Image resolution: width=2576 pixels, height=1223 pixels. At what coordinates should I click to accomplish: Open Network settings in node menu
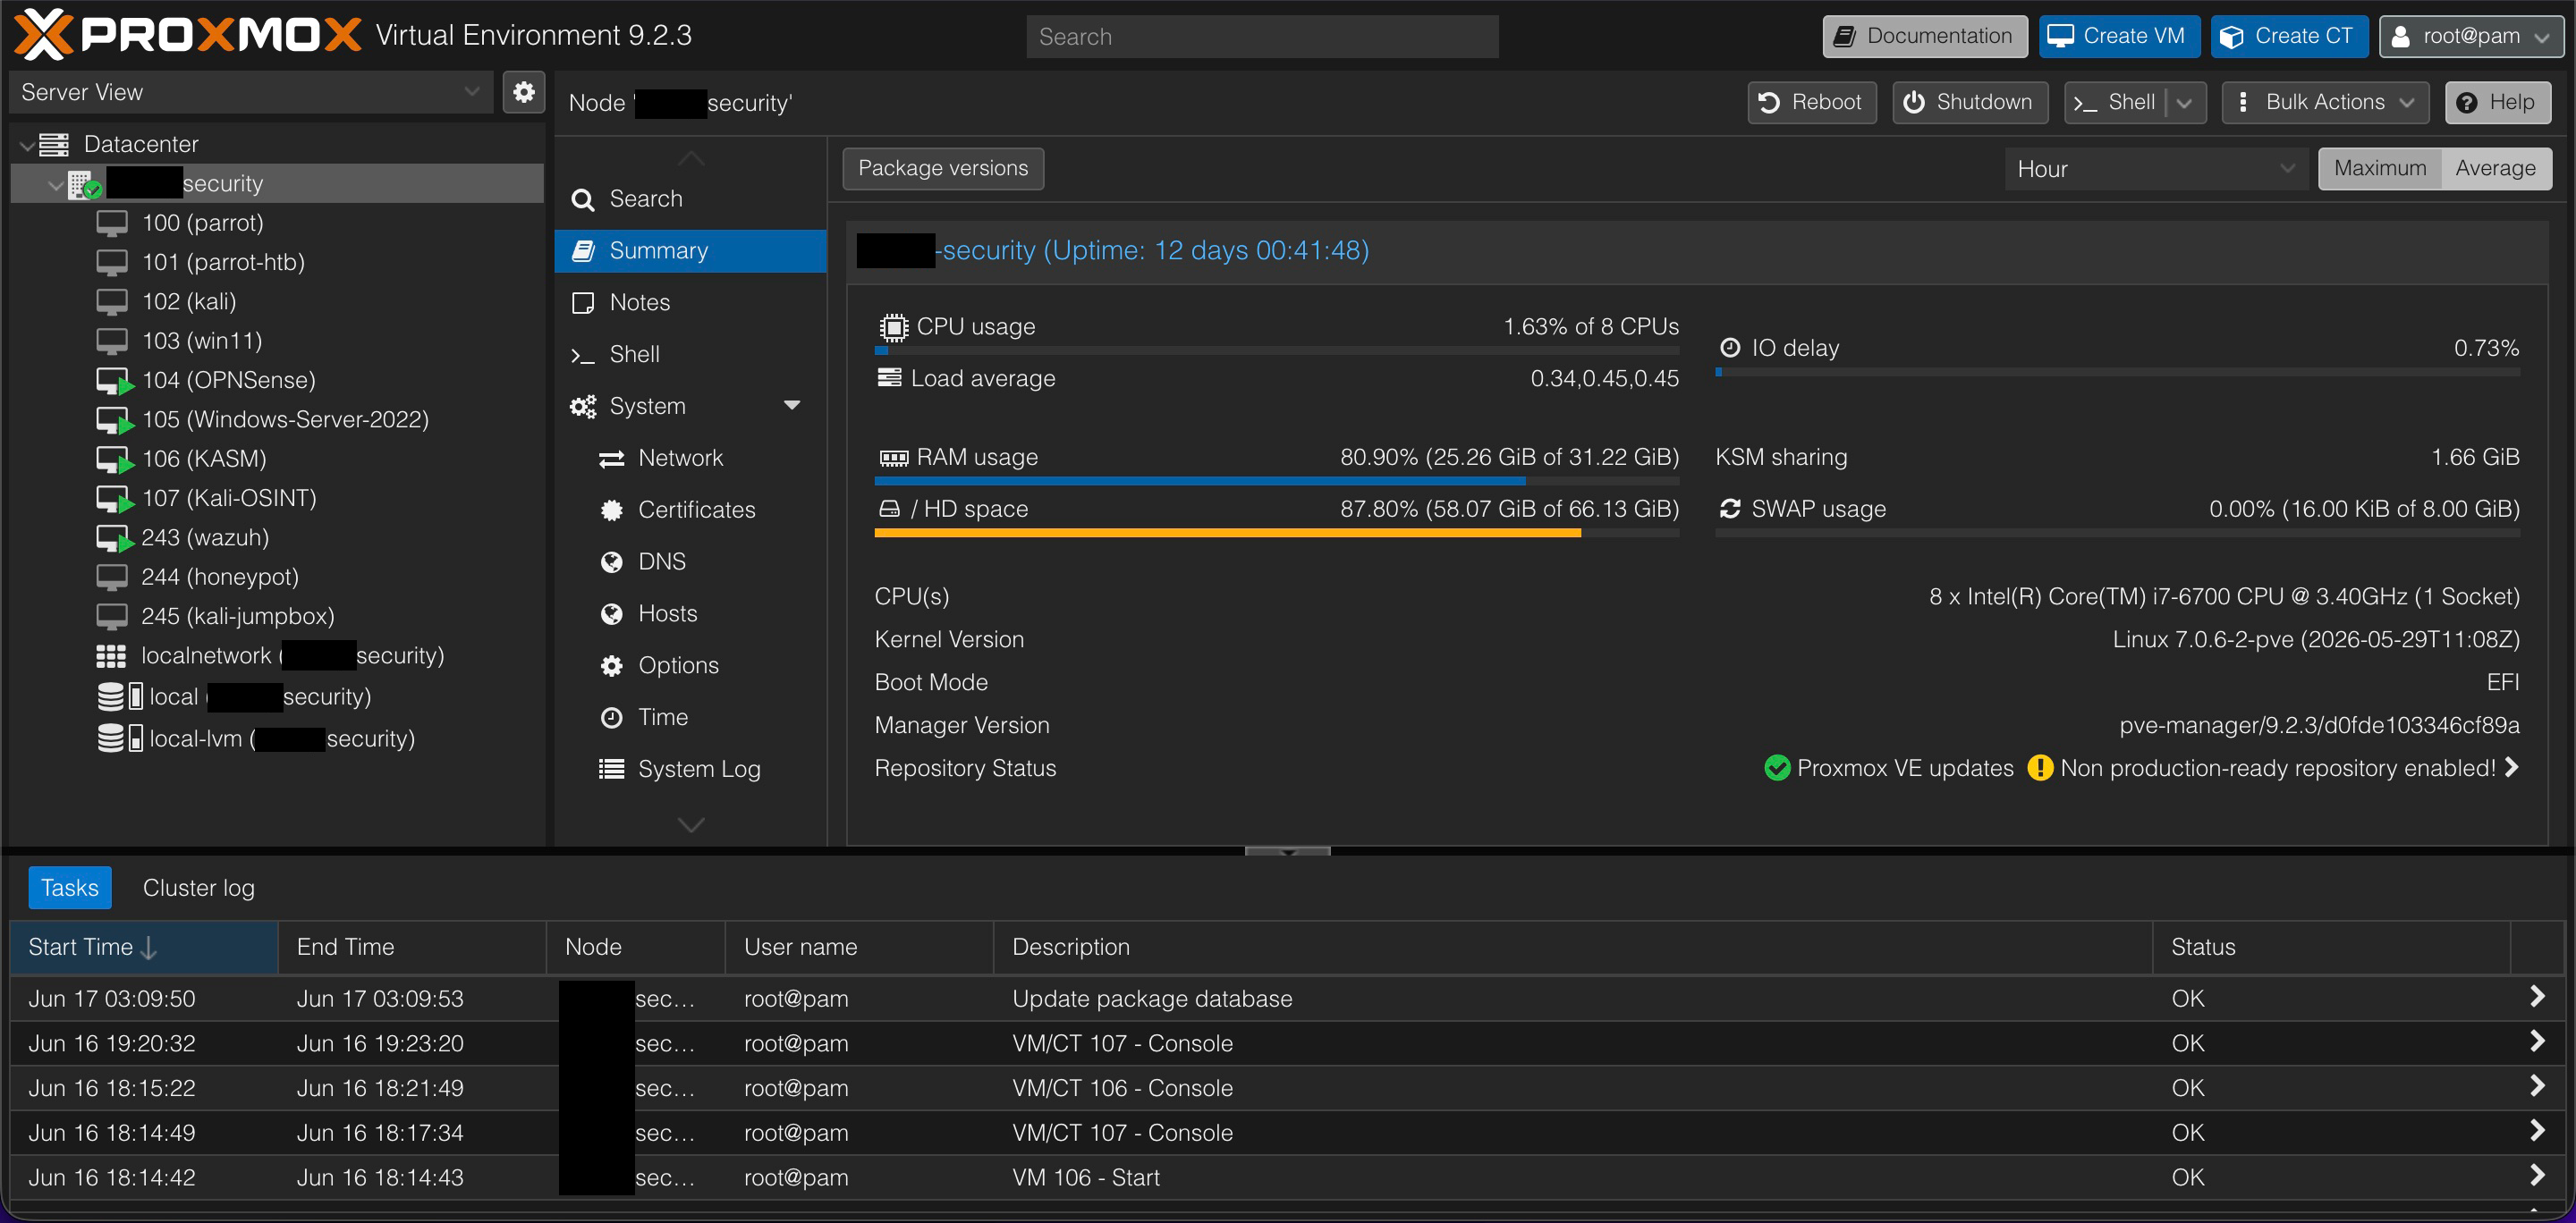[x=691, y=458]
